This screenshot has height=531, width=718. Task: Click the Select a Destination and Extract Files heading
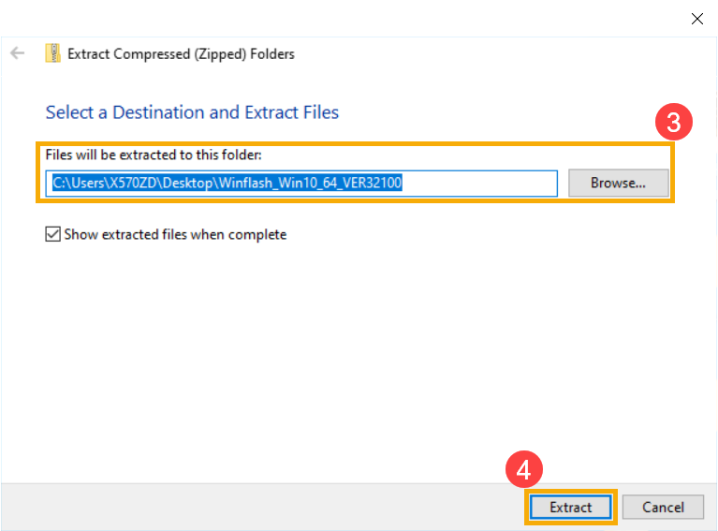192,112
